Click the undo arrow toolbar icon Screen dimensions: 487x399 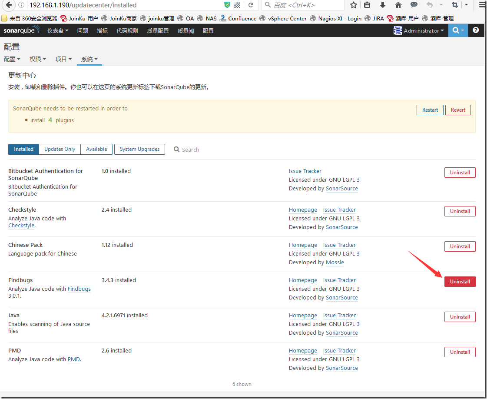(430, 5)
